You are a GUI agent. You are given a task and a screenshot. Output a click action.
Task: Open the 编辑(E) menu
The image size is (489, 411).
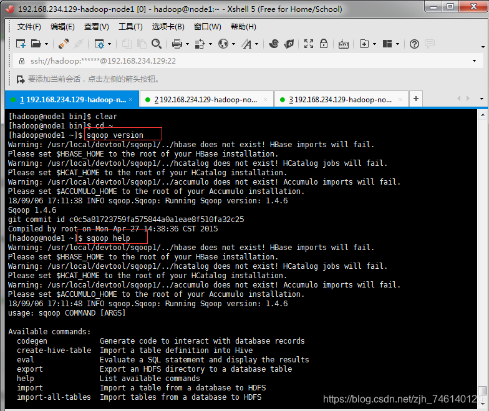pyautogui.click(x=62, y=27)
